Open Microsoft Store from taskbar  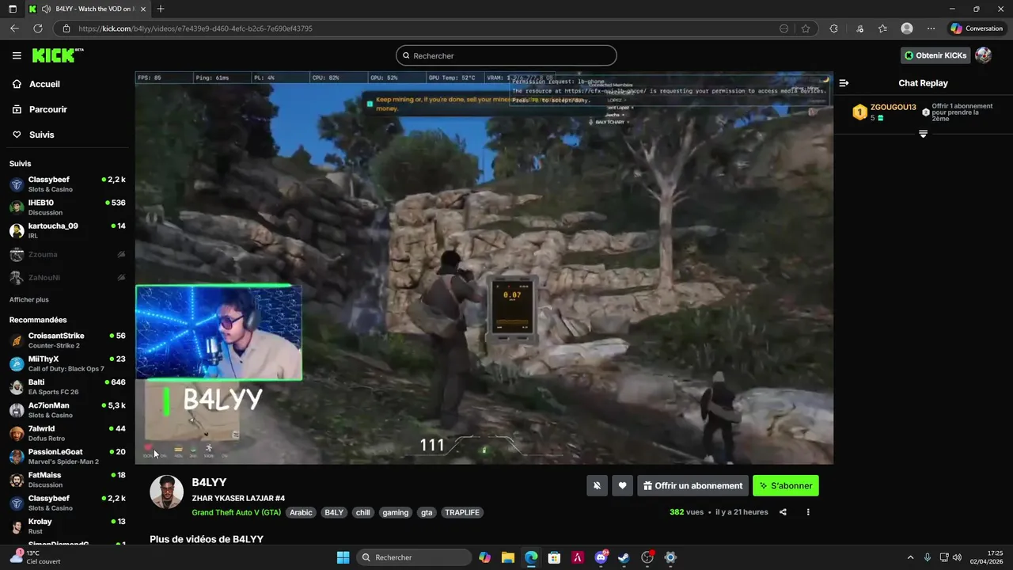click(x=555, y=557)
